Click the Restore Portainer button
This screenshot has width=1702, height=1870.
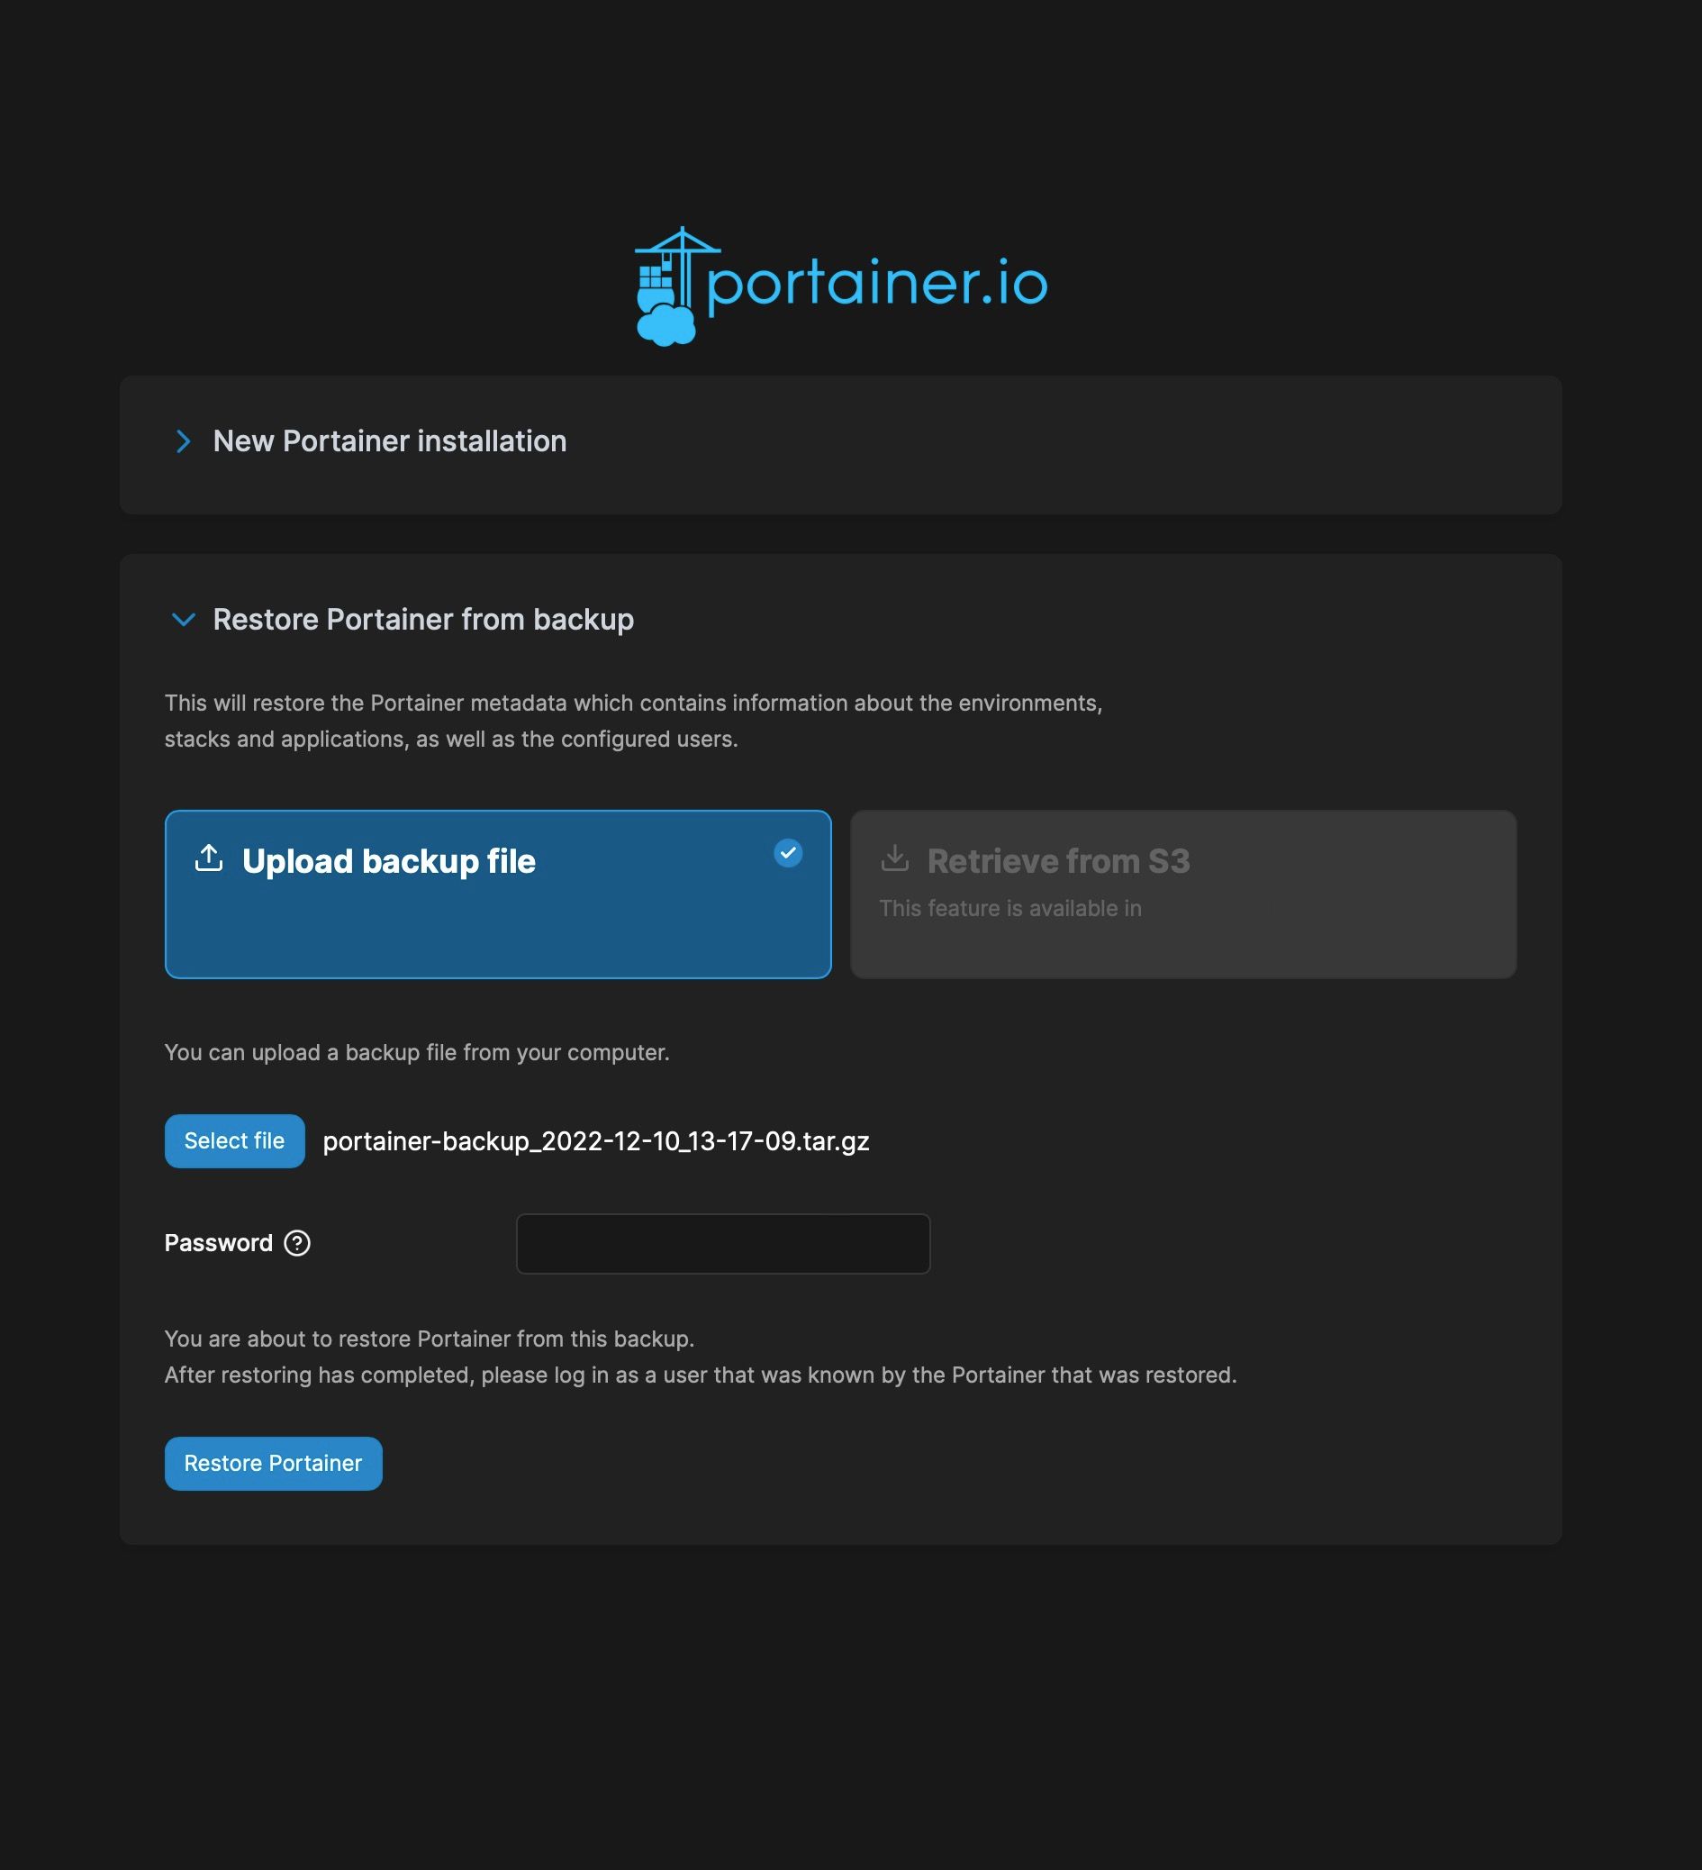(x=274, y=1464)
